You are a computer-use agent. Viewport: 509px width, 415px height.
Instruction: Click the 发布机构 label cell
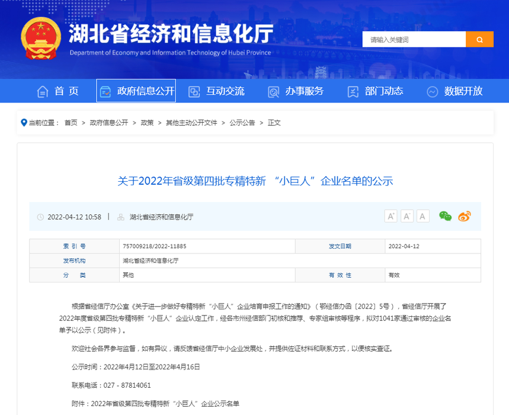coord(74,260)
